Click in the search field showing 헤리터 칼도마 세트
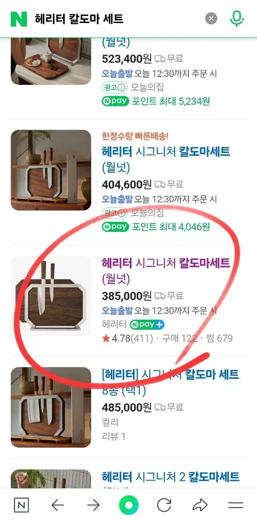 [x=117, y=19]
